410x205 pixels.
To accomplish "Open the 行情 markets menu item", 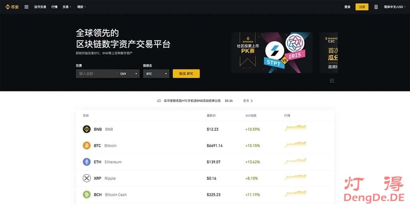I will pos(54,7).
